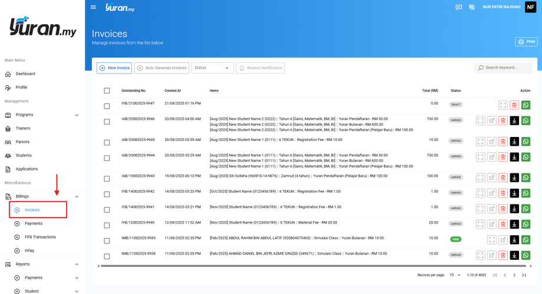Delete invoice IYB/14082025-9941
Screen dimensions: 542x294
(x=503, y=209)
